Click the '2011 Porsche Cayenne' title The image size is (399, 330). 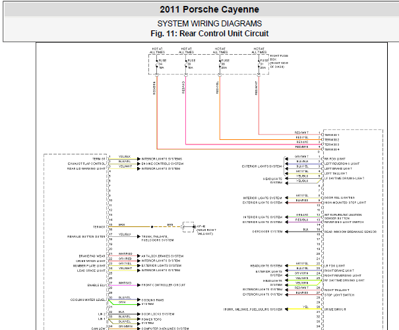click(209, 10)
